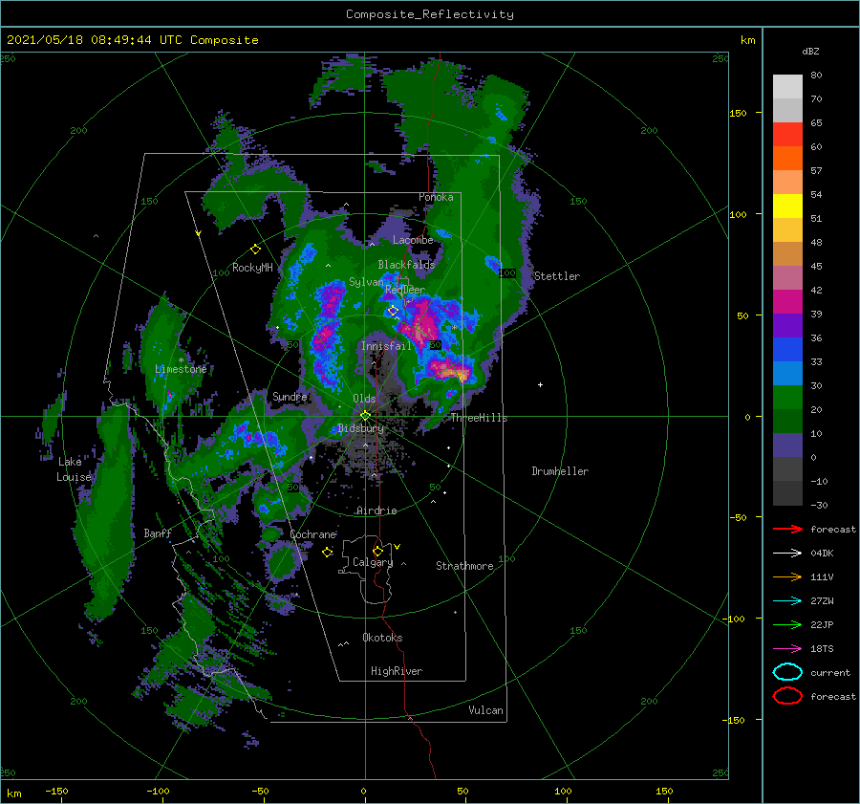Click the red forecast ellipse icon

pyautogui.click(x=787, y=696)
